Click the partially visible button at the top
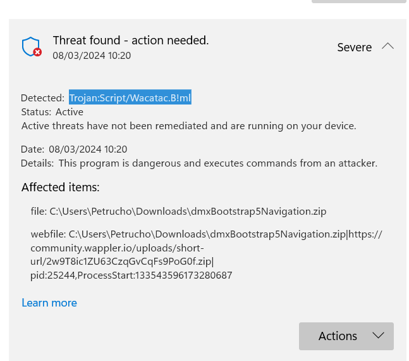Screen dimensions: 409x361 [358, 2]
